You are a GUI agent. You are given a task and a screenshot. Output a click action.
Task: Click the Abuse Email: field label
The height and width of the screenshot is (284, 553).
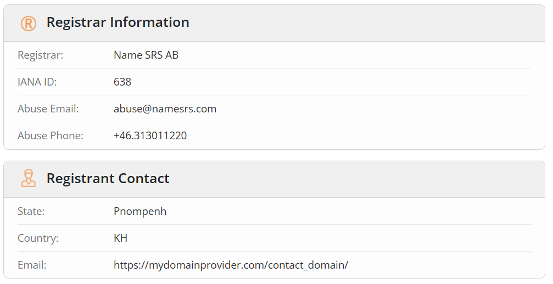[48, 109]
